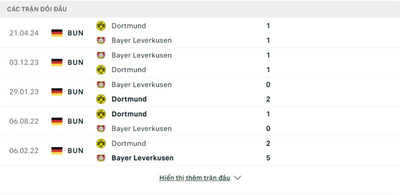Image resolution: width=400 pixels, height=195 pixels.
Task: Click Dortmund crest in 03.12.23 match
Action: [x=101, y=69]
